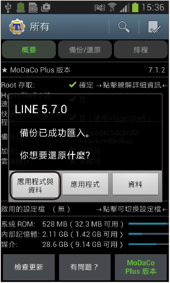Screen dimensions: 170x283
Task: Switch to the 備份/還原 tab
Action: pyautogui.click(x=85, y=50)
